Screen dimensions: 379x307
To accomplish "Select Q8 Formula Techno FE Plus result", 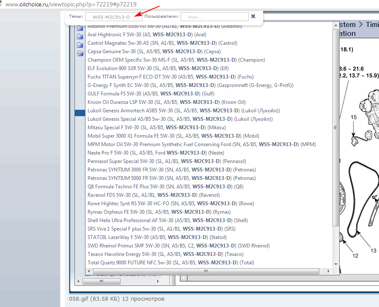I will 165,187.
